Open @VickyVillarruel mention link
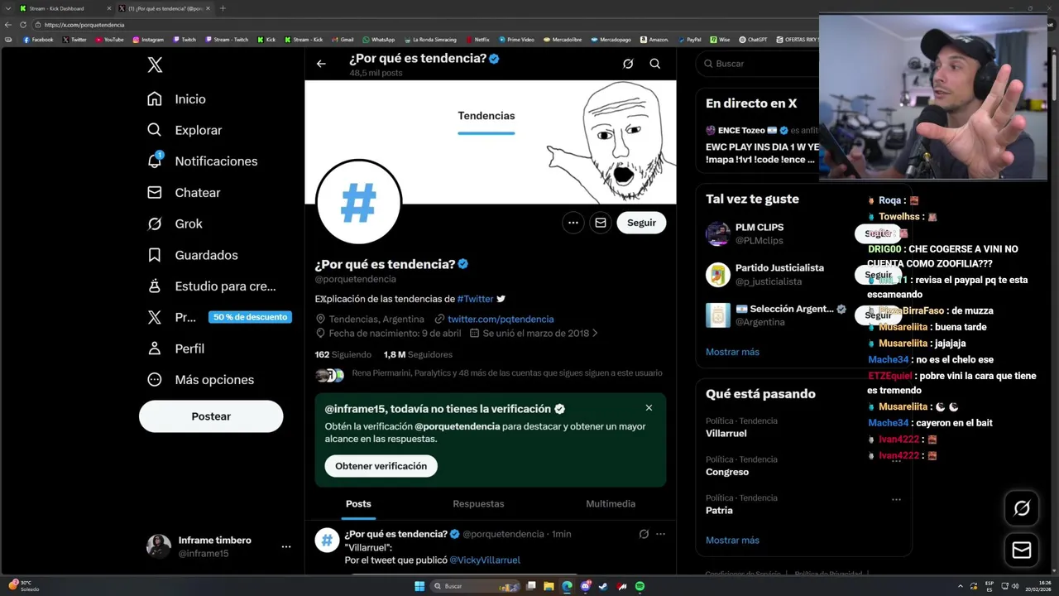The image size is (1059, 596). pyautogui.click(x=485, y=560)
